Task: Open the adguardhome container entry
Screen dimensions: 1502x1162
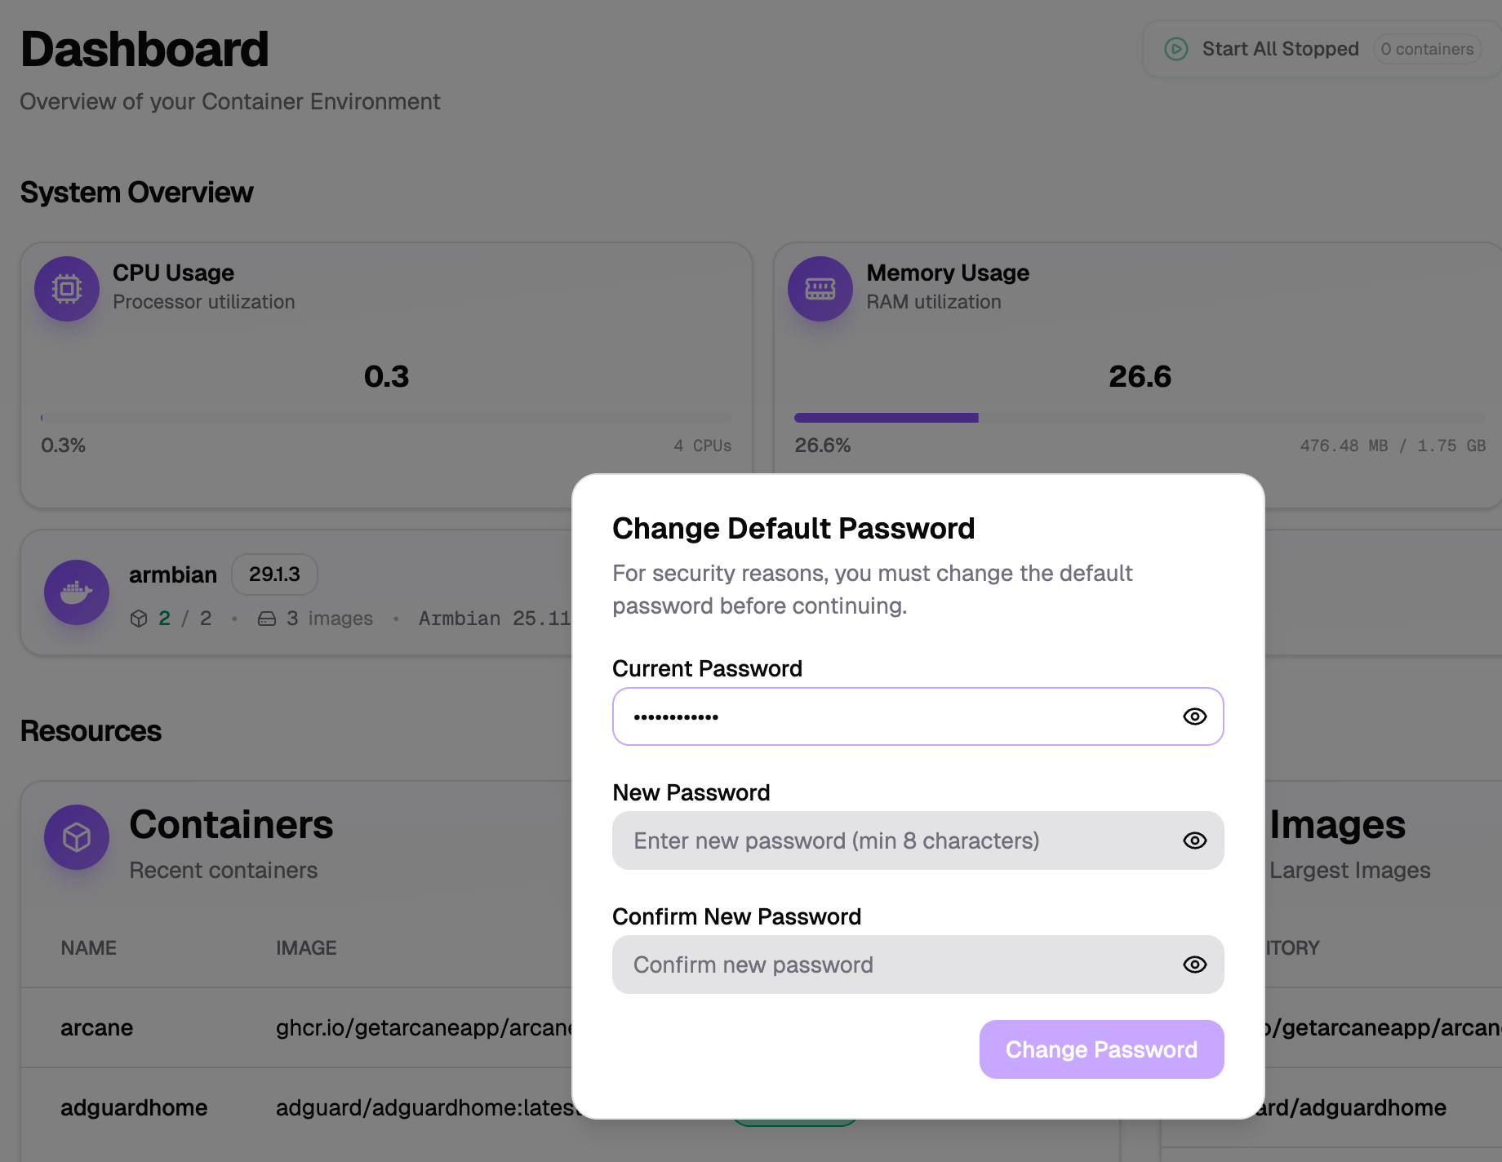Action: tap(134, 1107)
